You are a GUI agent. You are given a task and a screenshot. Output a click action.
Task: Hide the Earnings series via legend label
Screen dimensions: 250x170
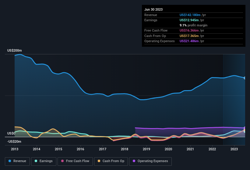[46, 161]
